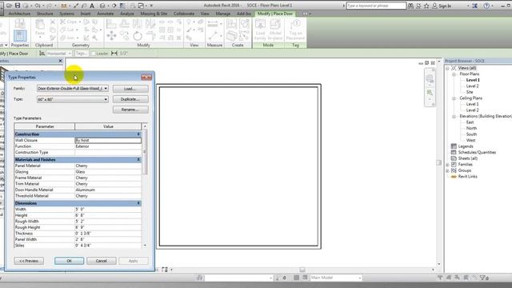Select Site under Floor Plans
This screenshot has height=288, width=512.
click(470, 92)
